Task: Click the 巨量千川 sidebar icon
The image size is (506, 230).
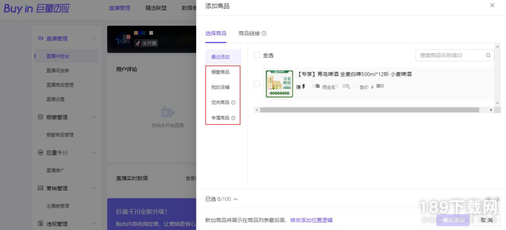Action: [x=40, y=153]
